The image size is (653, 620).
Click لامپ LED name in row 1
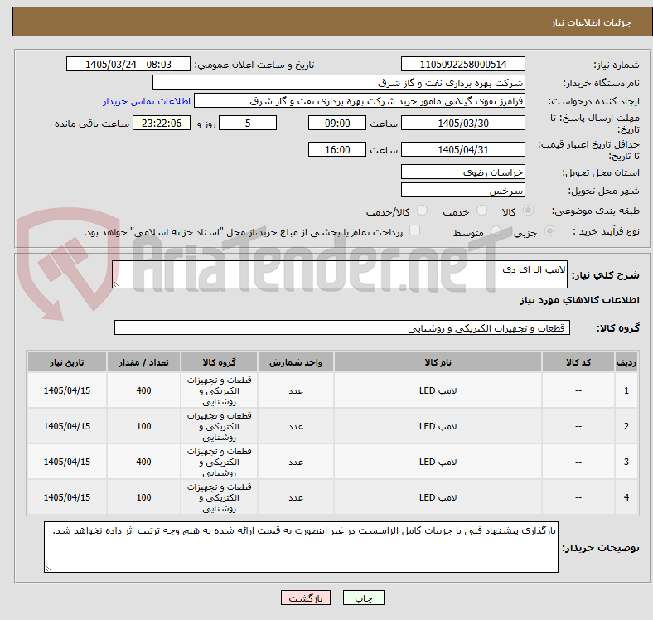tap(438, 390)
